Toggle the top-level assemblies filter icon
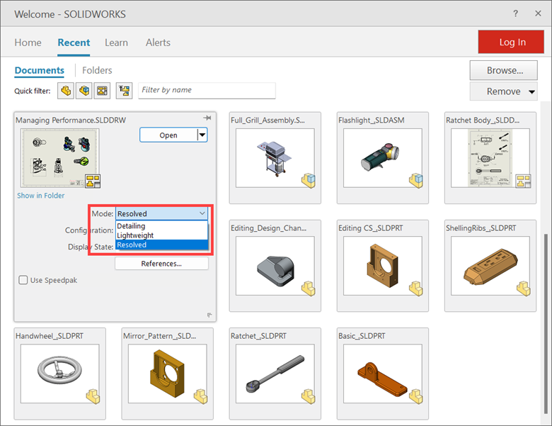Screen dimensions: 552x426 (125, 91)
